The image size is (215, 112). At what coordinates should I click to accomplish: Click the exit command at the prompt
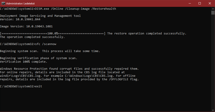(x=38, y=86)
